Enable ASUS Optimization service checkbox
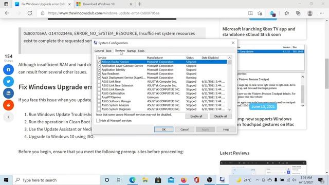 pyautogui.click(x=99, y=94)
